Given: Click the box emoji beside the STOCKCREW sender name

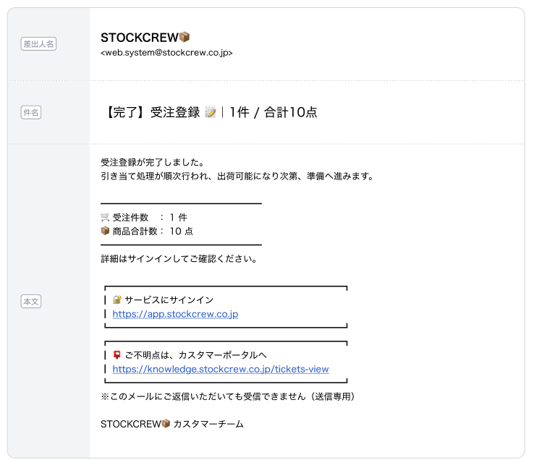Looking at the screenshot, I should [184, 37].
